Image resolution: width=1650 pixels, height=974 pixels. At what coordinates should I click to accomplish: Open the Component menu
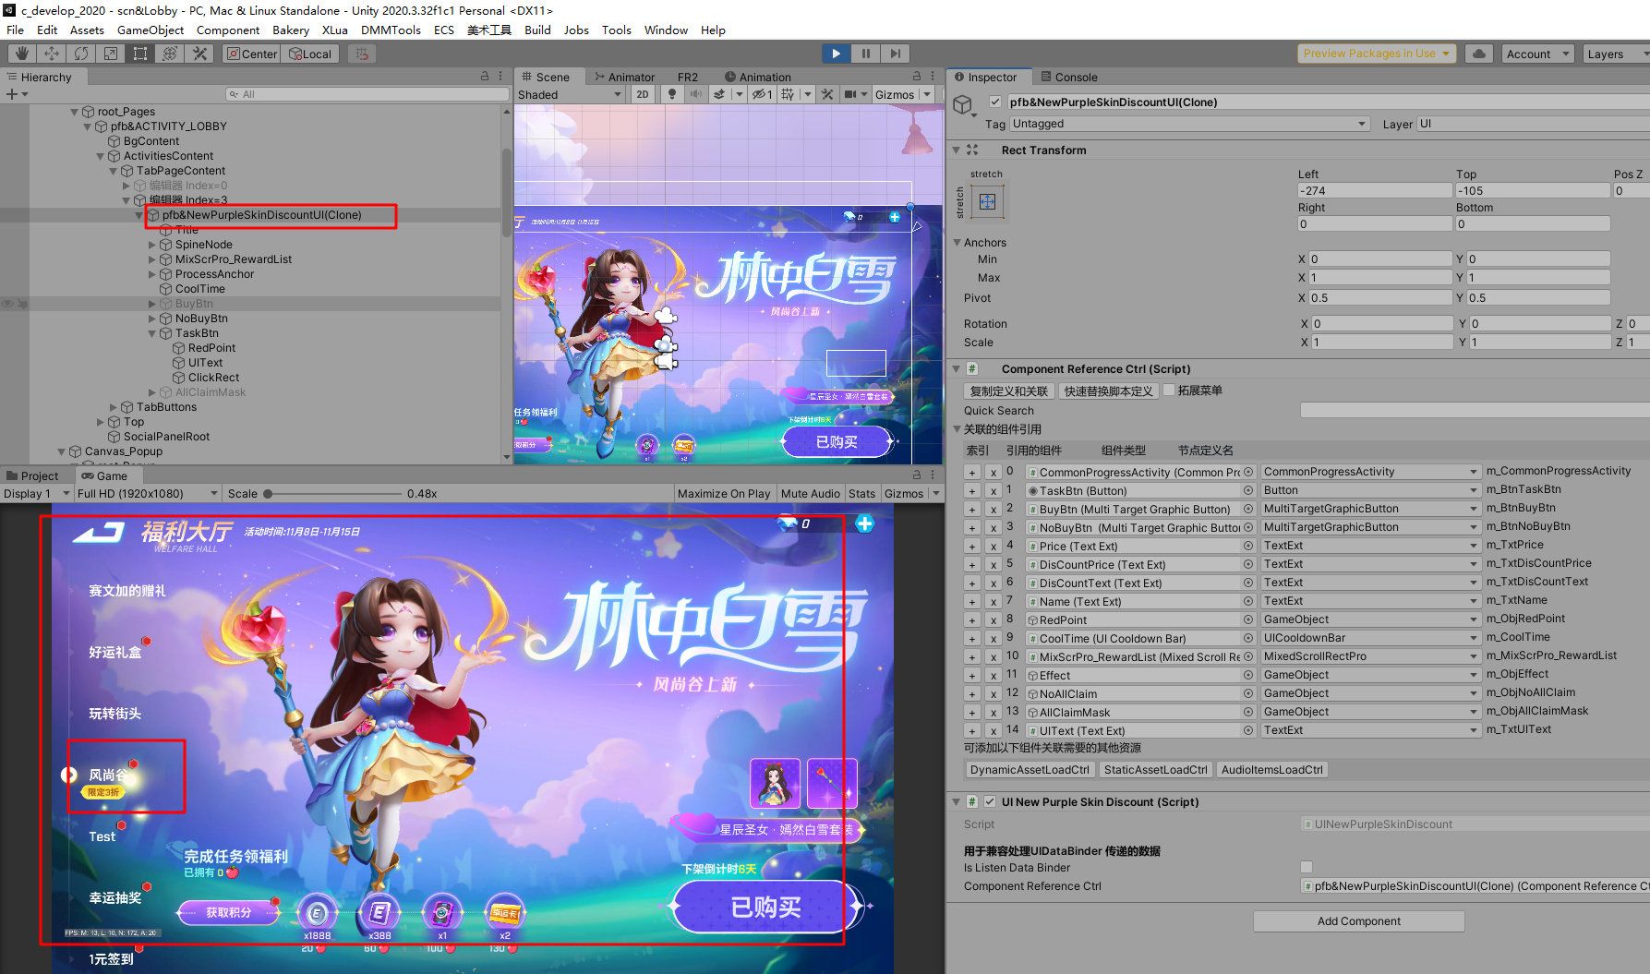coord(228,30)
